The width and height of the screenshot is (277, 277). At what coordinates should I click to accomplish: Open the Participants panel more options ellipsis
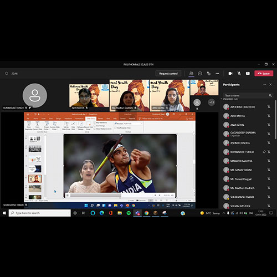pos(265,85)
